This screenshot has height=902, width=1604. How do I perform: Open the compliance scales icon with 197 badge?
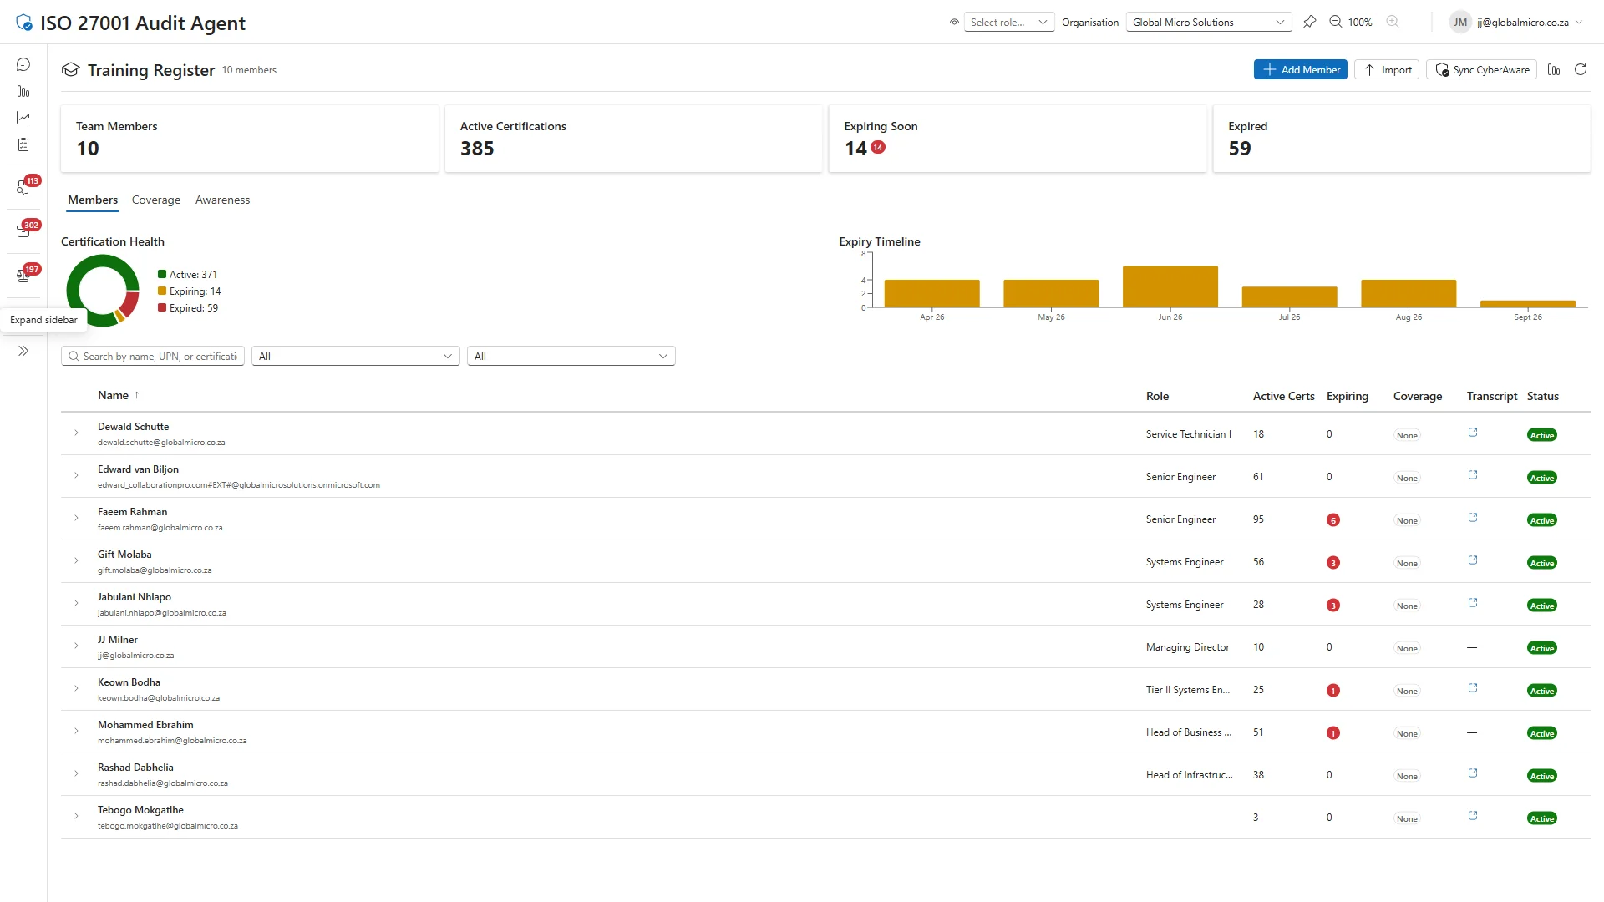click(x=23, y=276)
